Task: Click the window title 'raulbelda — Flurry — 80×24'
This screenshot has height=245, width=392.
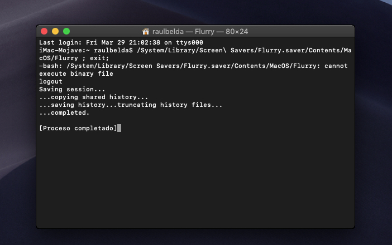Action: pos(200,32)
